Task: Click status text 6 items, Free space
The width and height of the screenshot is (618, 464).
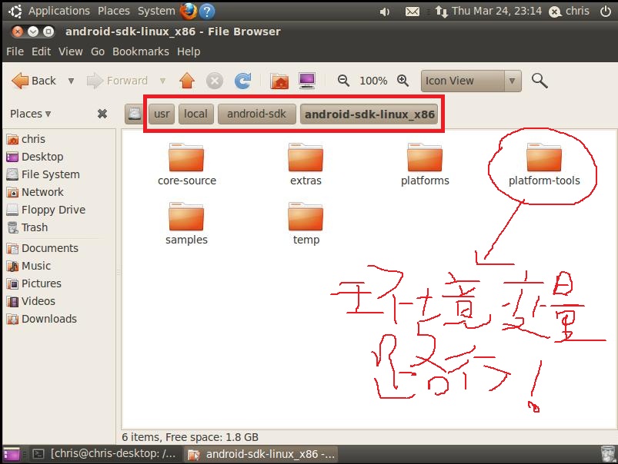Action: tap(190, 437)
